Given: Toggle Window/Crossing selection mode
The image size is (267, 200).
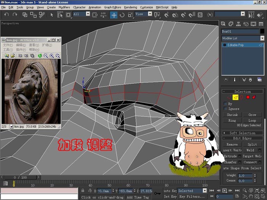Looking at the screenshot, I should 95,15.
